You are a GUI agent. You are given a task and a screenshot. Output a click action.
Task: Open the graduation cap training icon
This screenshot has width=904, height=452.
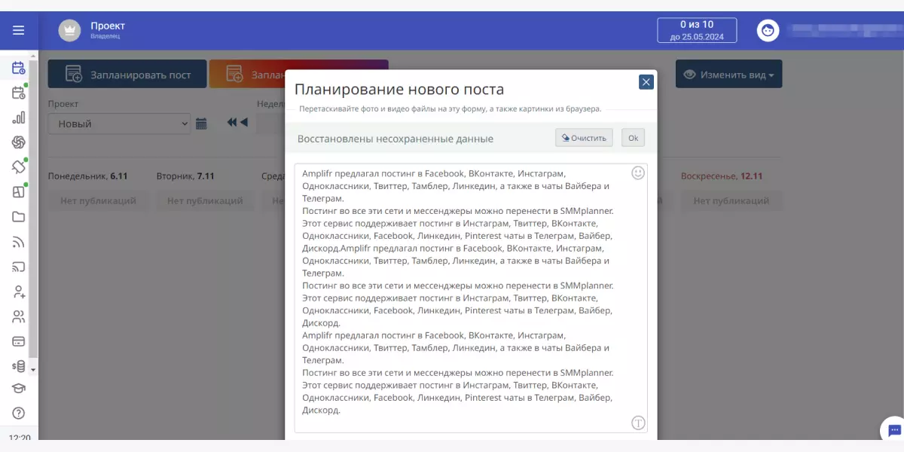click(x=18, y=389)
